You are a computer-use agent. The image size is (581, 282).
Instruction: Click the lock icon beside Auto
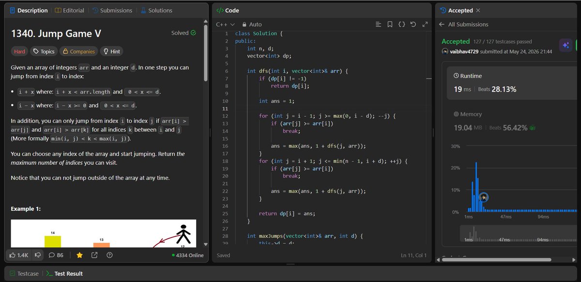tap(245, 24)
